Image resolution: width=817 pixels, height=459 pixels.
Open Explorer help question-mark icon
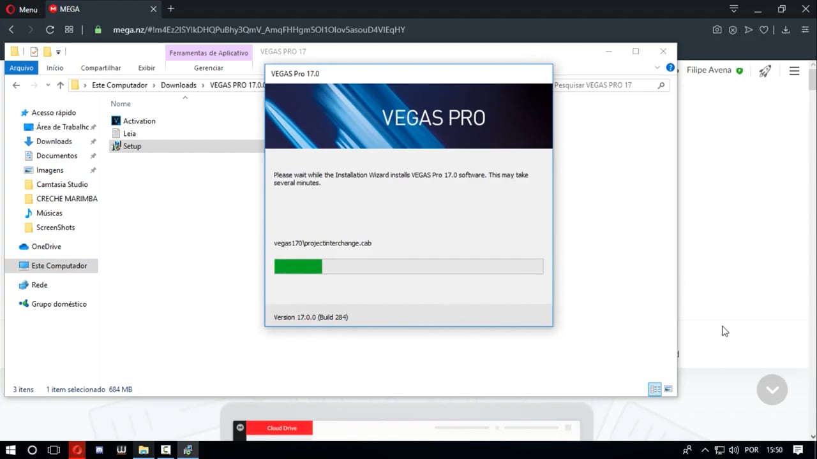pos(670,68)
